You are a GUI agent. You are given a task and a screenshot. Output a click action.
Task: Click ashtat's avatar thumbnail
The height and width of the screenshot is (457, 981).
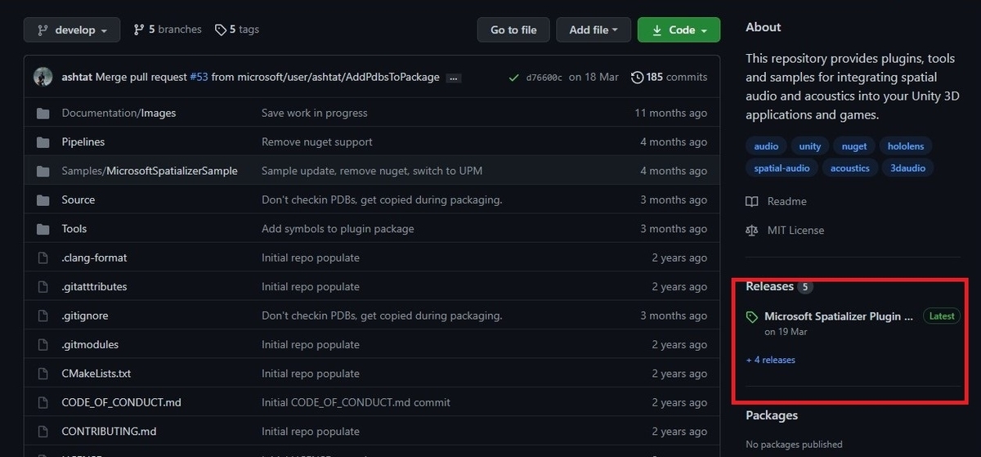tap(43, 77)
